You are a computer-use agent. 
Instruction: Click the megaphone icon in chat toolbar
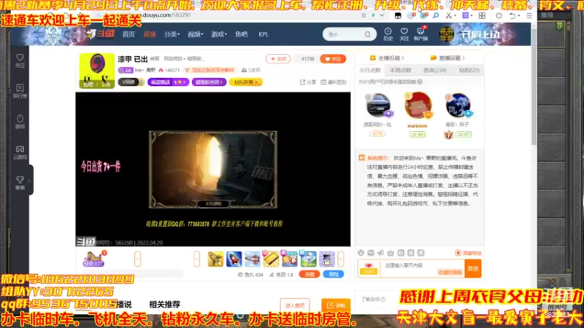pyautogui.click(x=380, y=253)
